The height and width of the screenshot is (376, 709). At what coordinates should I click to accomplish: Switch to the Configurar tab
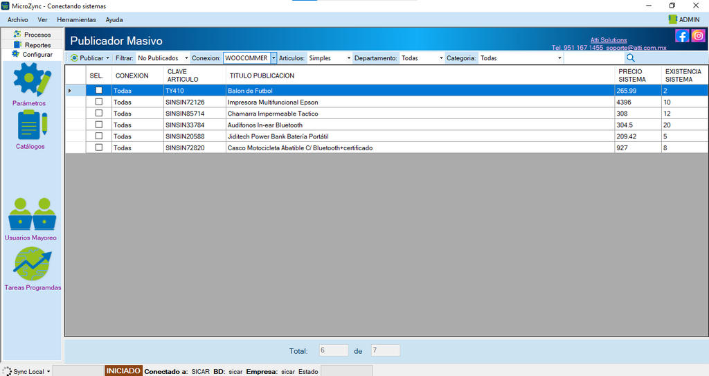[32, 54]
